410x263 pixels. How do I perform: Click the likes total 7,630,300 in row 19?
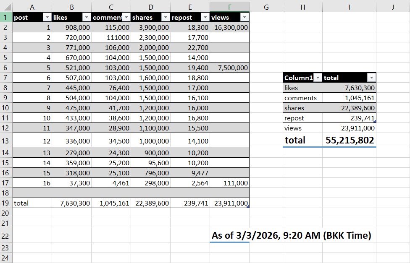point(72,203)
